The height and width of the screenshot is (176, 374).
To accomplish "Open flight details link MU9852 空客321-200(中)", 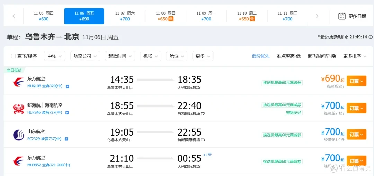I will pyautogui.click(x=48, y=165).
